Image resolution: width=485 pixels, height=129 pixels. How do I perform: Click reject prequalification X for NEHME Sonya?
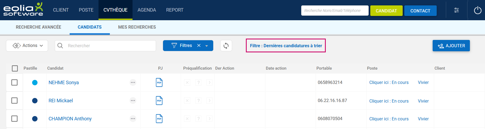[x=187, y=83]
